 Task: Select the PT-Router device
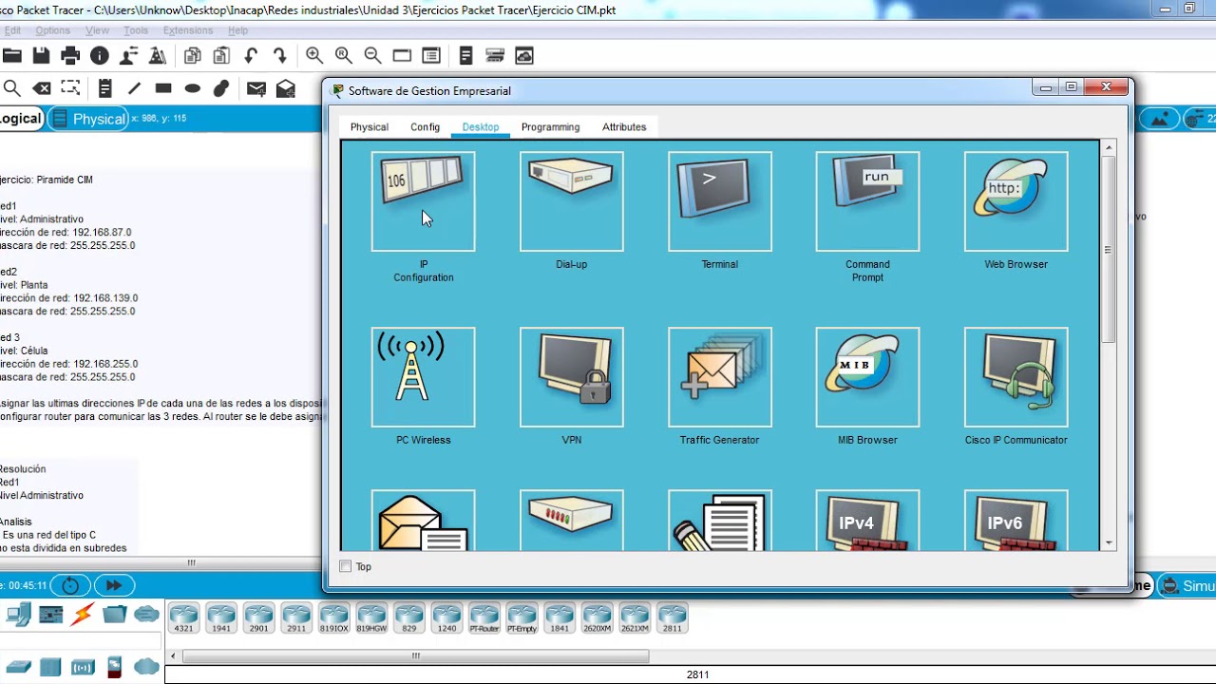[484, 617]
